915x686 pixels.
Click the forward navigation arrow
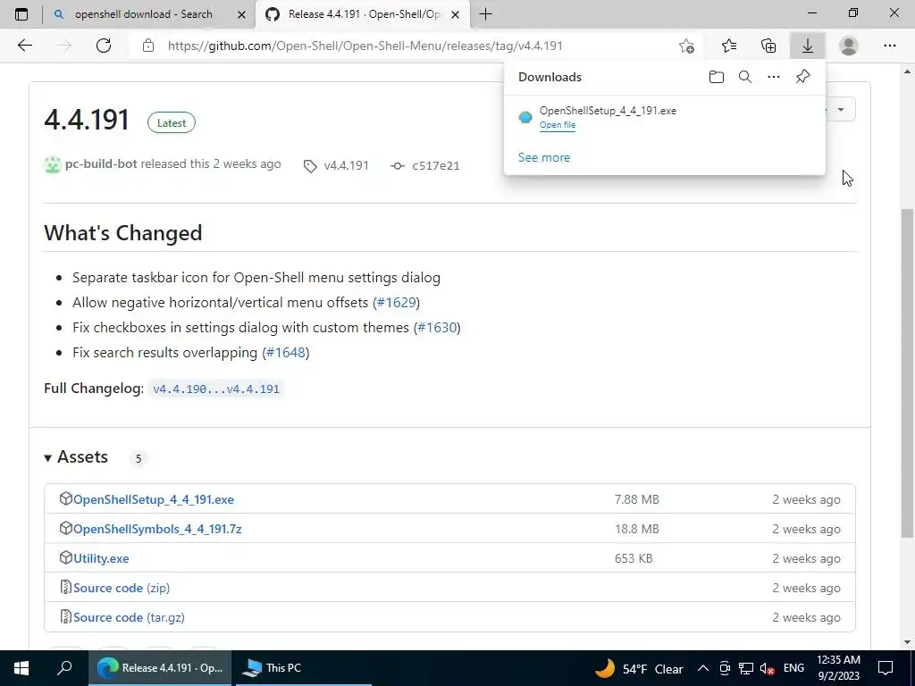click(64, 46)
